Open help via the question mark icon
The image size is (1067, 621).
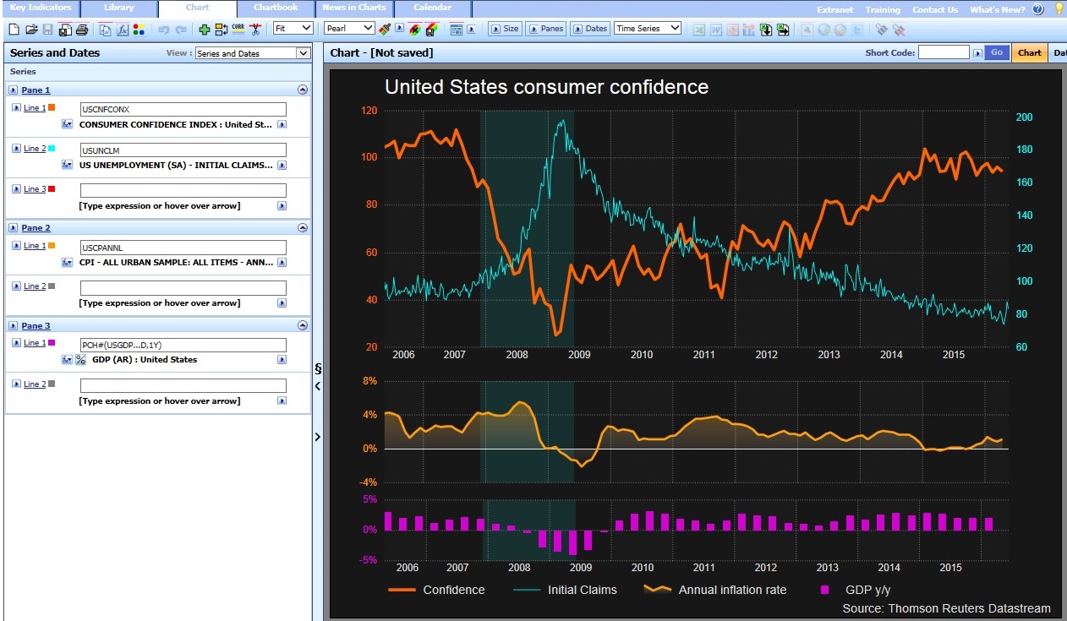(1037, 9)
